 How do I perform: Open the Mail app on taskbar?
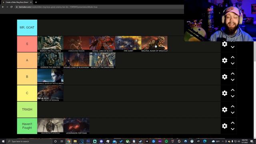(x=114, y=141)
